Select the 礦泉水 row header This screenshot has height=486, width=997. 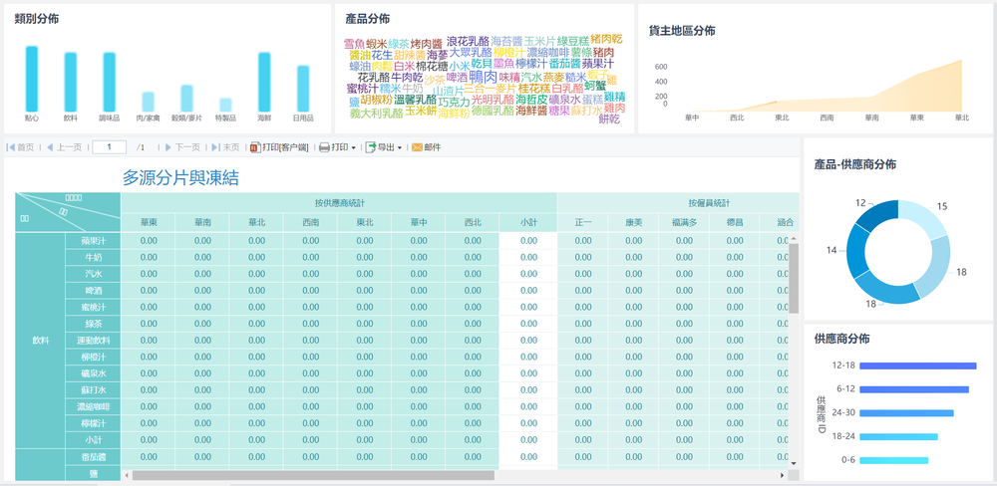[93, 372]
